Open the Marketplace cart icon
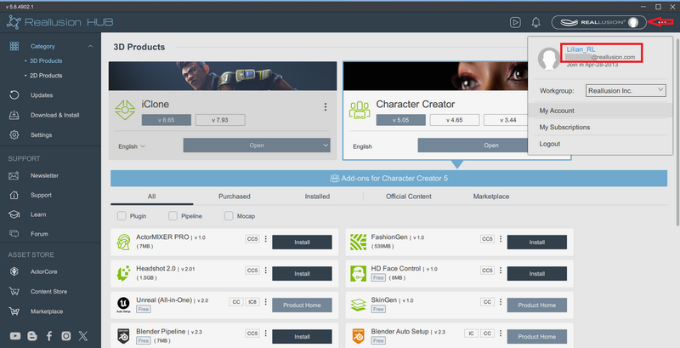Image resolution: width=680 pixels, height=348 pixels. [x=14, y=311]
